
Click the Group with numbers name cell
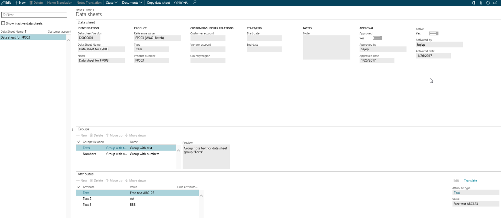click(x=145, y=154)
